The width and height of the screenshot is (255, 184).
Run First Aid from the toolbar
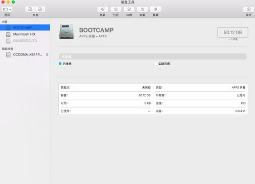click(x=103, y=9)
